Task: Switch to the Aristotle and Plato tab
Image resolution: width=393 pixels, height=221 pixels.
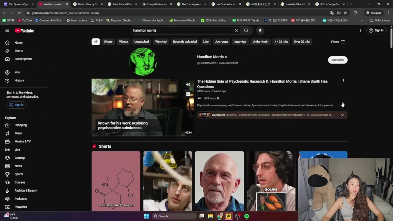Action: point(122,4)
